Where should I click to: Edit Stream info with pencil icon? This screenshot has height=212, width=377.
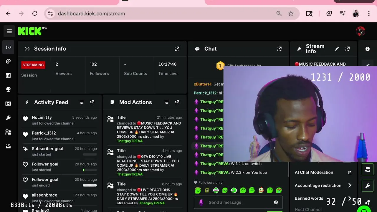tap(337, 49)
